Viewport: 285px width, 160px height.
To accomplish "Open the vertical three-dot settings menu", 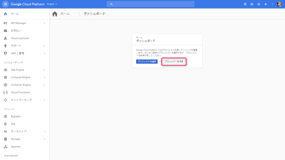I will point(272,4).
